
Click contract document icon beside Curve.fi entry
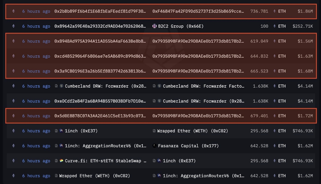pyautogui.click(x=56, y=161)
